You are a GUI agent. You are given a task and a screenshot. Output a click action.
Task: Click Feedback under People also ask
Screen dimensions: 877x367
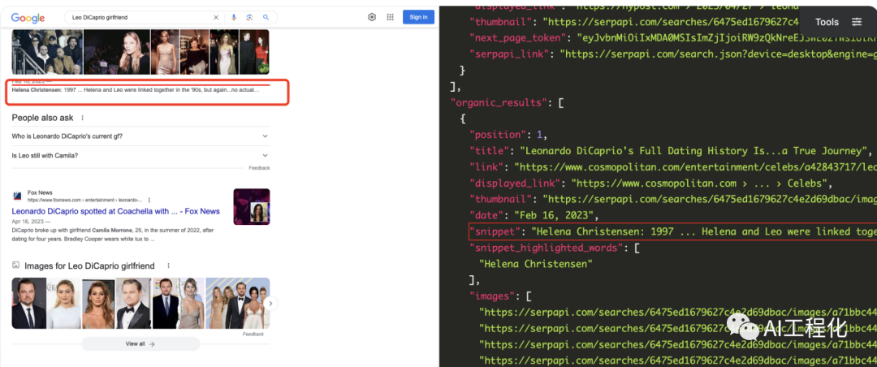[260, 168]
